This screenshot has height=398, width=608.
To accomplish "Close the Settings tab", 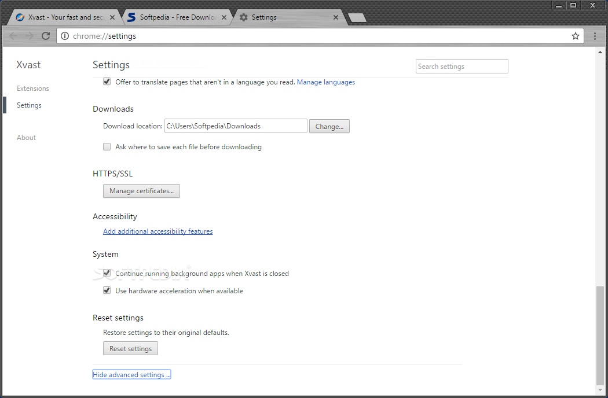I will pyautogui.click(x=336, y=17).
